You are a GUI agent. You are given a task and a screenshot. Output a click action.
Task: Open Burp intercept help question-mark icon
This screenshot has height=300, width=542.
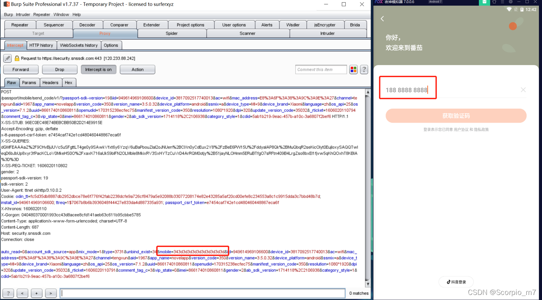[x=364, y=69]
